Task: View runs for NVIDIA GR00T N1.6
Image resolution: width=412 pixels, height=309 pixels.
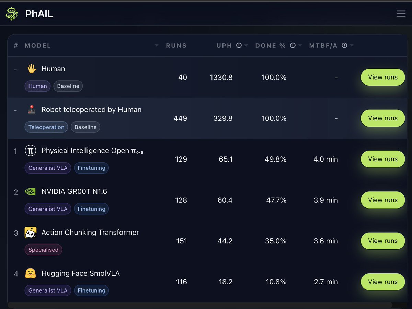Action: [383, 200]
